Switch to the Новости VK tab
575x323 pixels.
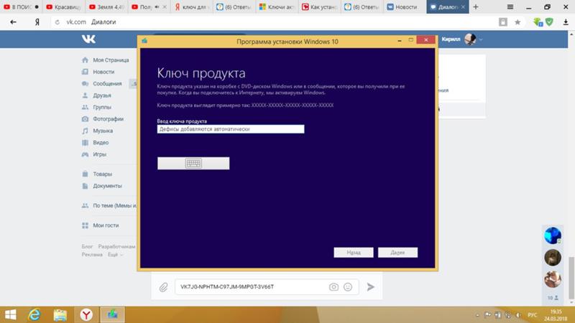tap(405, 7)
